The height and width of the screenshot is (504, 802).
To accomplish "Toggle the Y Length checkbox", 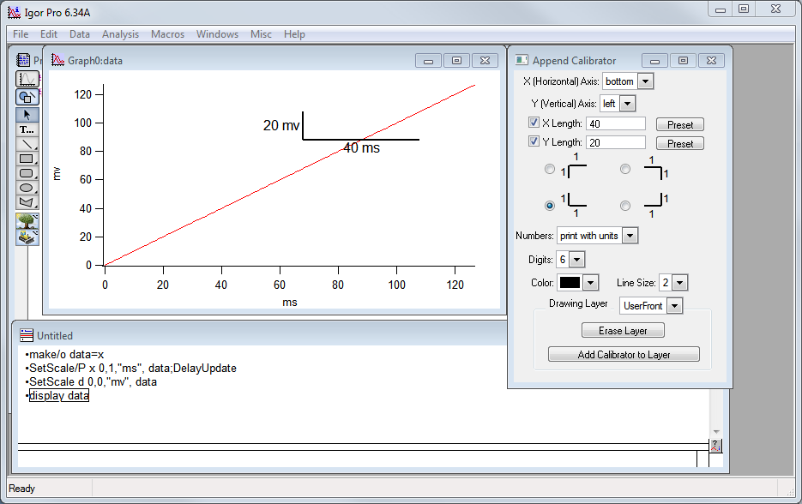I will click(534, 142).
